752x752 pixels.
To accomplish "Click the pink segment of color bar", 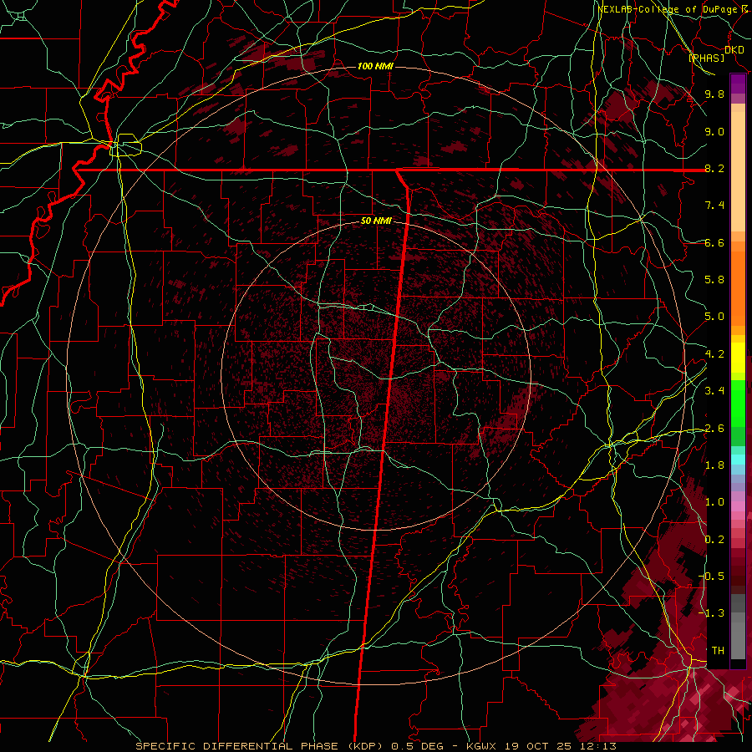I will [x=738, y=506].
